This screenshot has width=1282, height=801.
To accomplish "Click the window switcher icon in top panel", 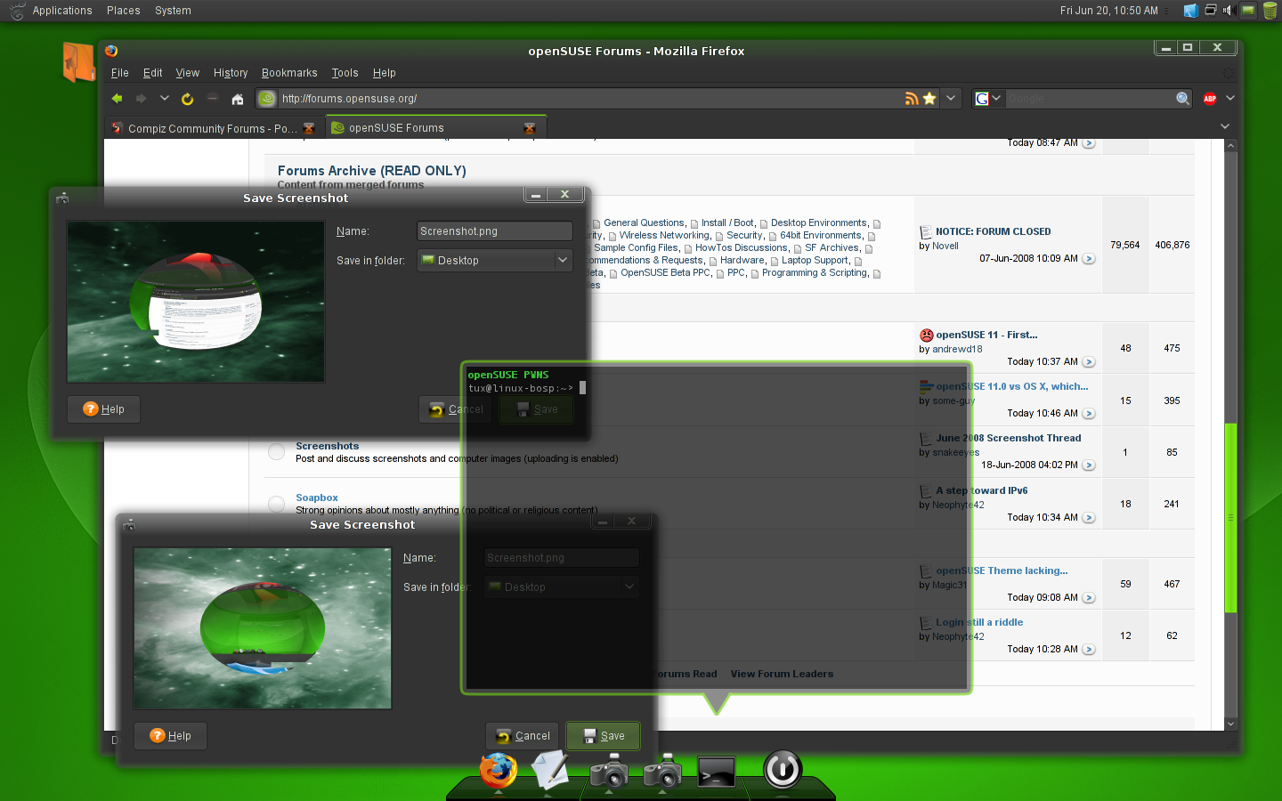I will (1211, 11).
